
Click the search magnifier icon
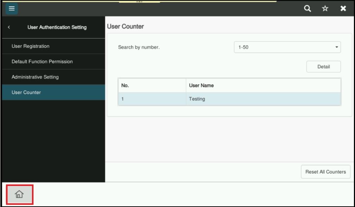pos(307,8)
